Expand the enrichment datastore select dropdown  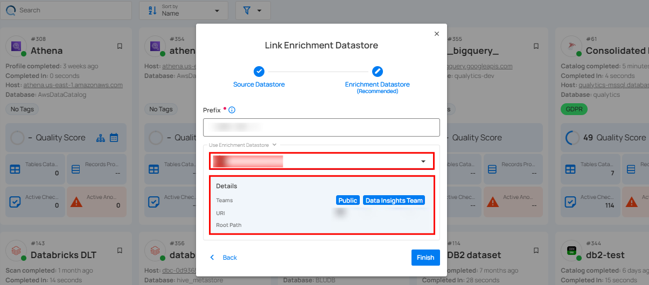coord(423,161)
